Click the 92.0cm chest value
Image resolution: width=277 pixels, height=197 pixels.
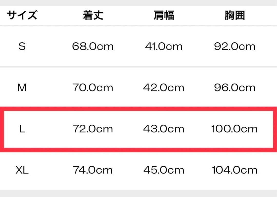point(235,47)
